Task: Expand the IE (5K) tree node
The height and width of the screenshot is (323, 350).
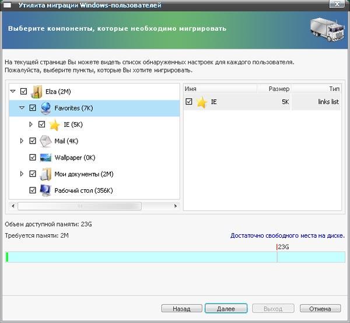Action: 31,124
